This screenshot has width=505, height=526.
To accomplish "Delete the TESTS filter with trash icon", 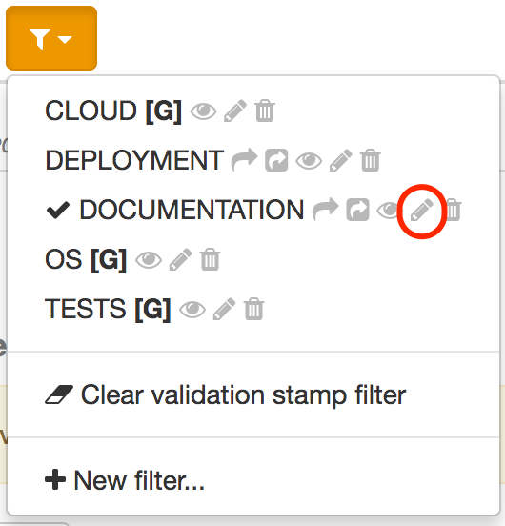I will coord(253,309).
